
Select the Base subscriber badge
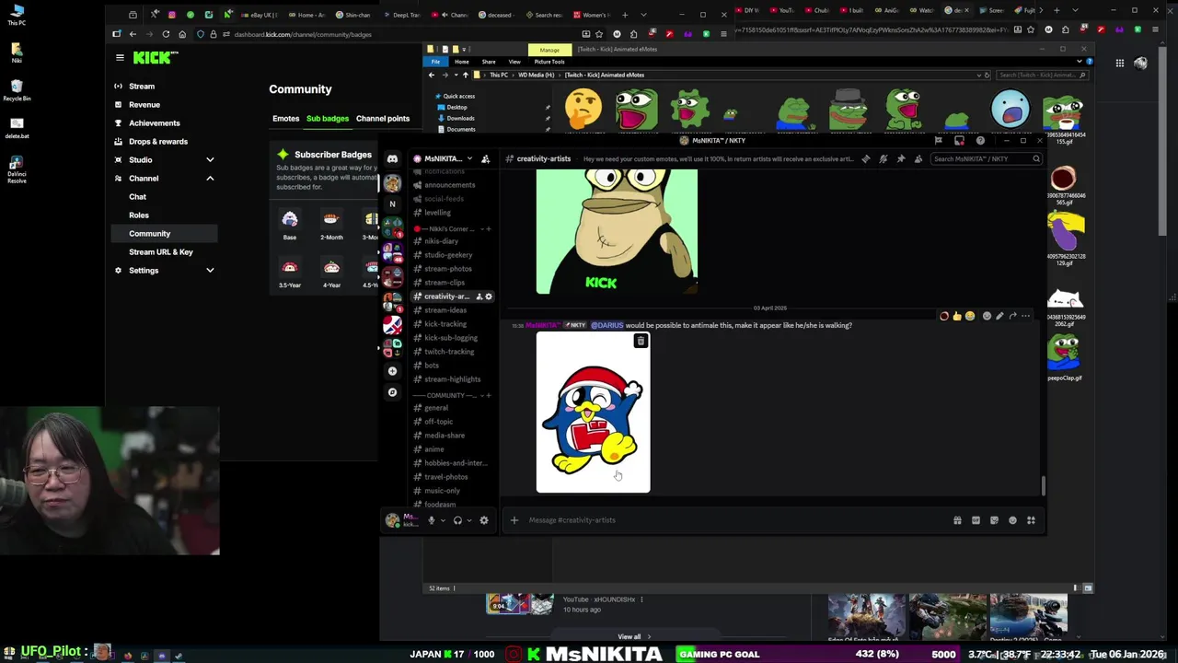pyautogui.click(x=290, y=224)
